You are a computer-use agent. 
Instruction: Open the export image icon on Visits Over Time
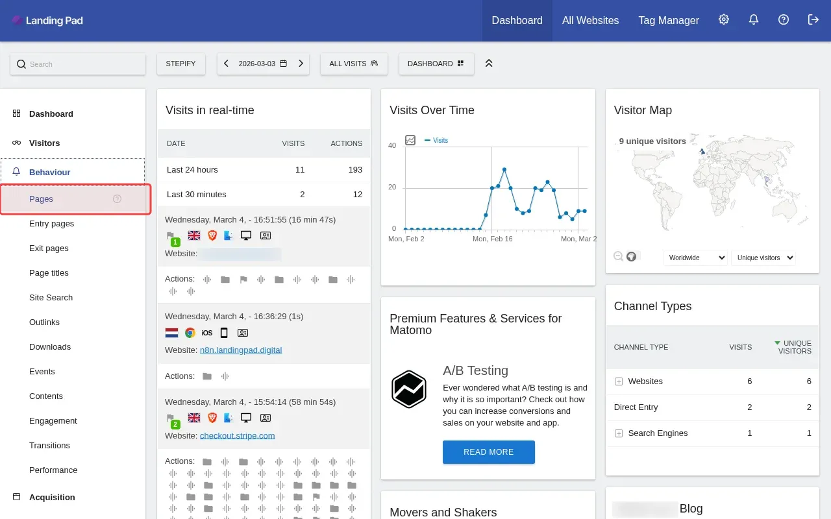coord(410,139)
